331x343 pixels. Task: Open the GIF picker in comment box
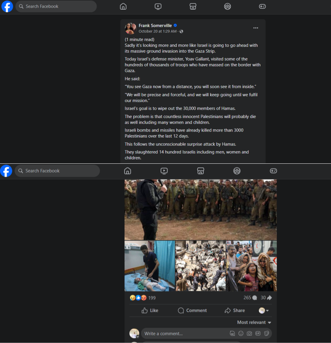[x=258, y=333]
